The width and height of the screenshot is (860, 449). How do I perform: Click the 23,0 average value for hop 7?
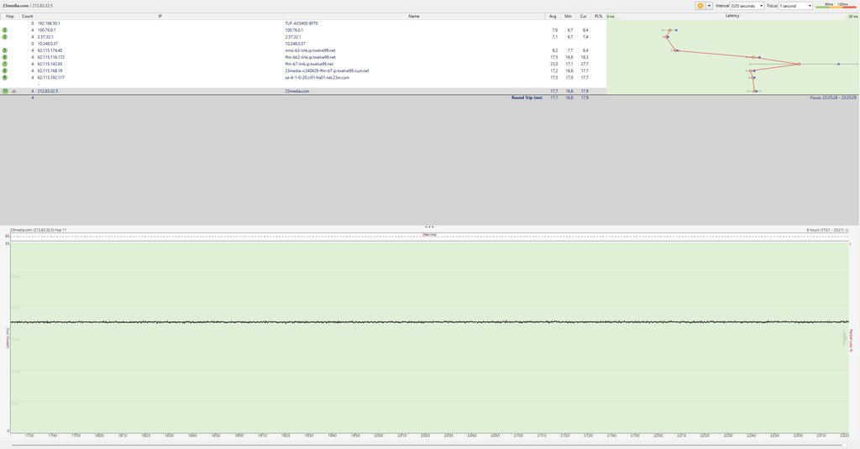553,64
